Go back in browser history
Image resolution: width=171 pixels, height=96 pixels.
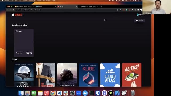pos(7,10)
